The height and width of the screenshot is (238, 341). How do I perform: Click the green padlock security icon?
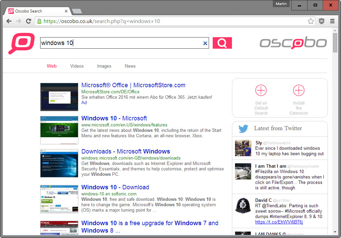pos(39,21)
